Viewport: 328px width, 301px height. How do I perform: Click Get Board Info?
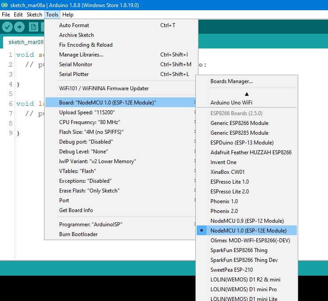point(121,210)
